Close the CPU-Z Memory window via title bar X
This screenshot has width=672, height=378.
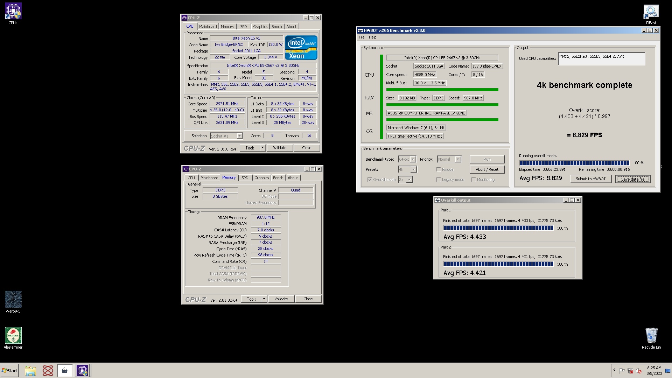click(319, 169)
